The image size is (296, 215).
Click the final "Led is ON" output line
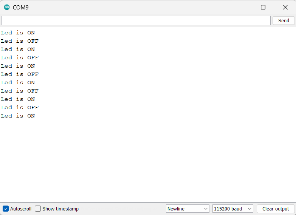coord(18,116)
